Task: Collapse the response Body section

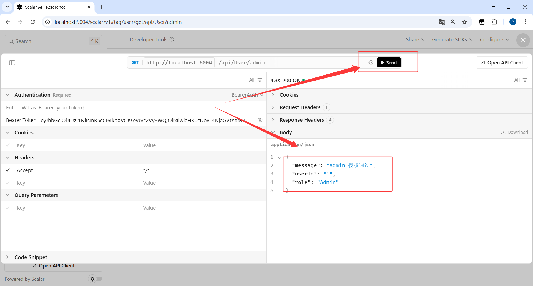Action: coord(273,132)
